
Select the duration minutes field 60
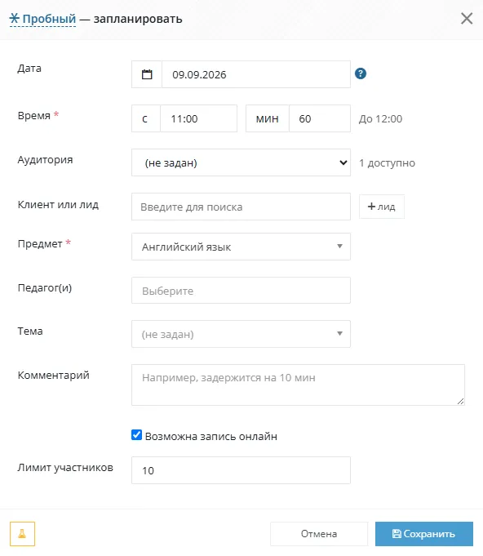click(320, 118)
